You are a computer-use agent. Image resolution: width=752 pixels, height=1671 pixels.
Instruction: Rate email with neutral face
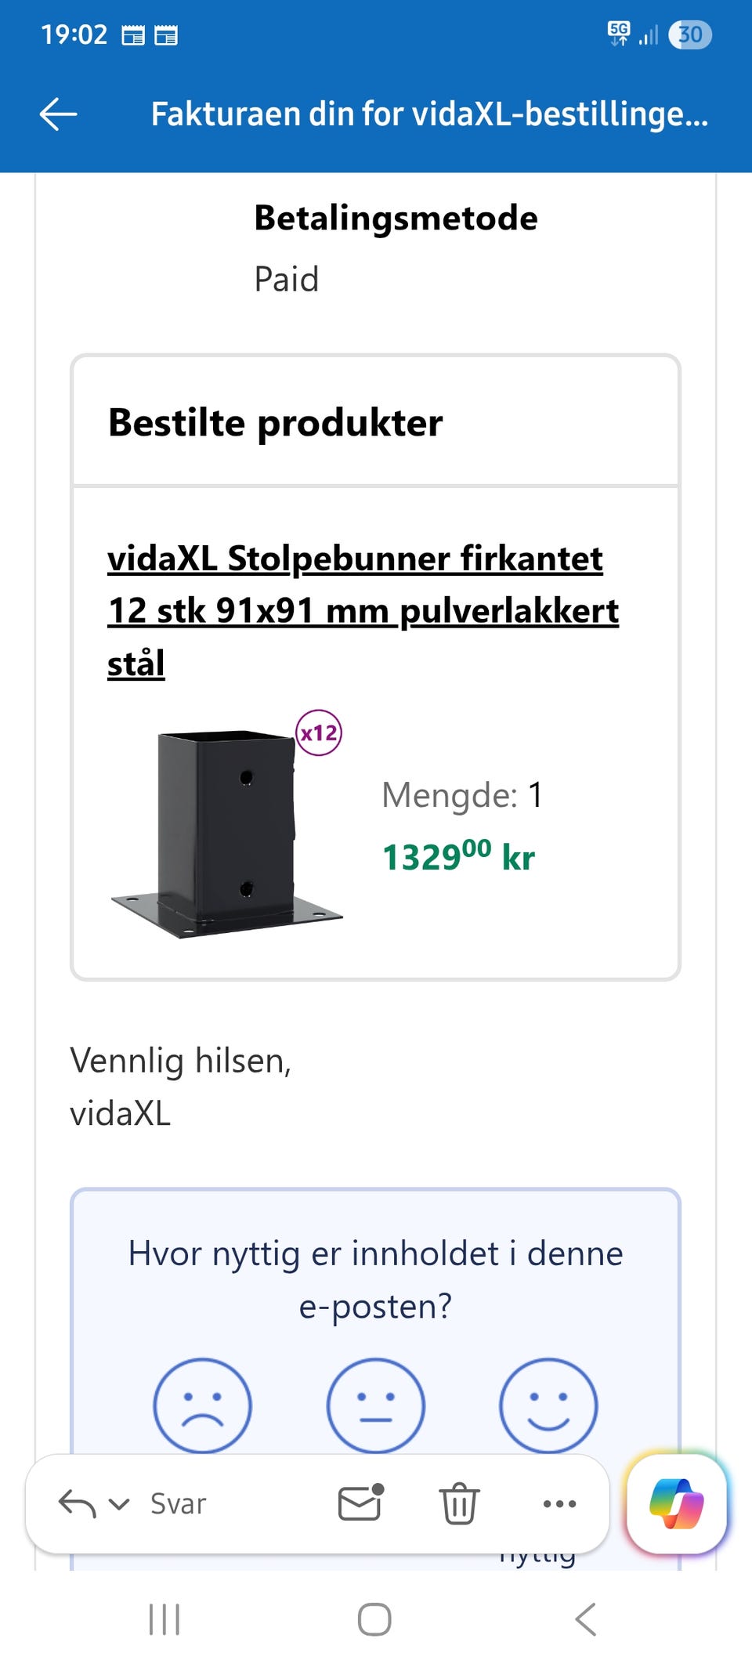point(375,1406)
